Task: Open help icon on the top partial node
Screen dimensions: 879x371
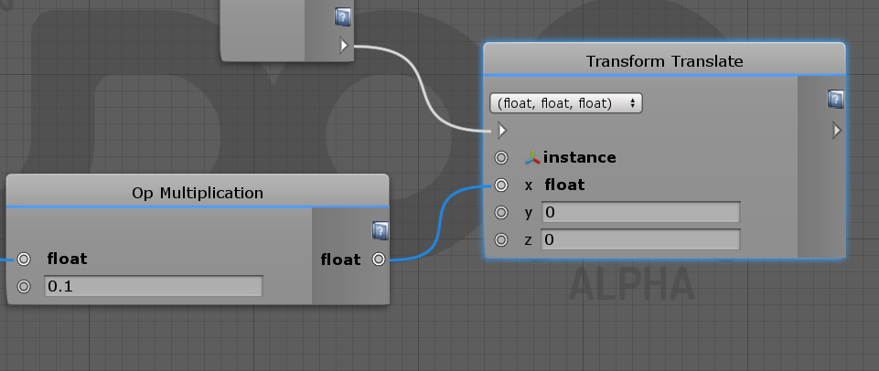Action: (x=342, y=16)
